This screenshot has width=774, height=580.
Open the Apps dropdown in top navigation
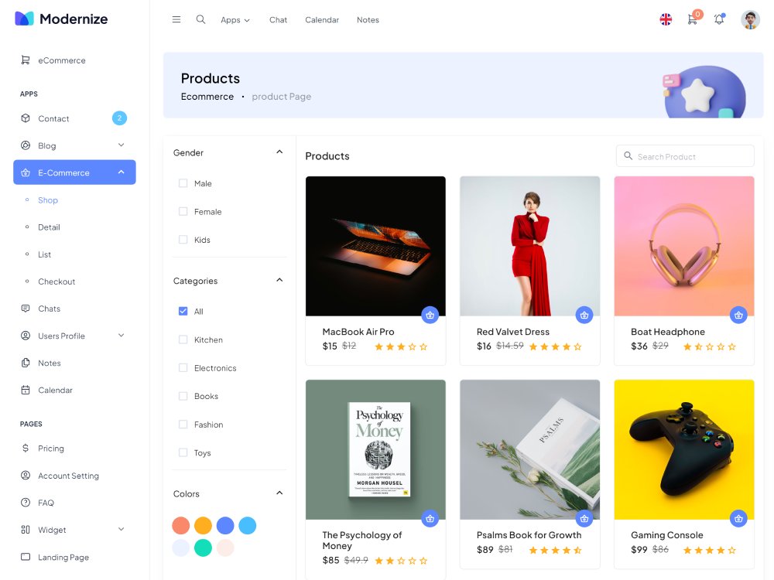pyautogui.click(x=235, y=20)
